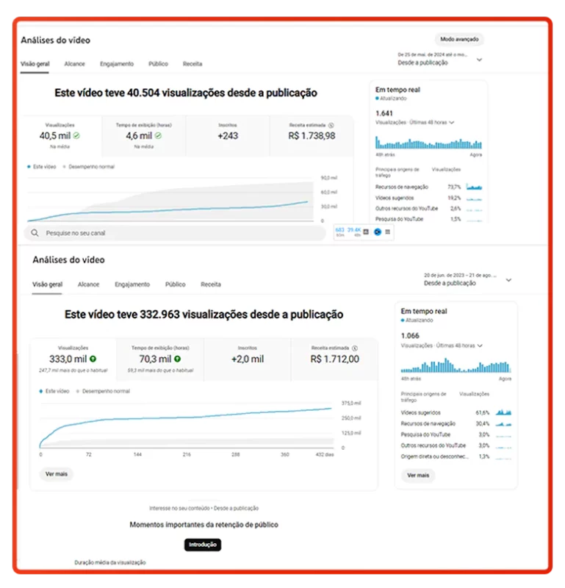Click info icon next to upper Receita estimada
Screen dimensions: 565x588
[331, 125]
